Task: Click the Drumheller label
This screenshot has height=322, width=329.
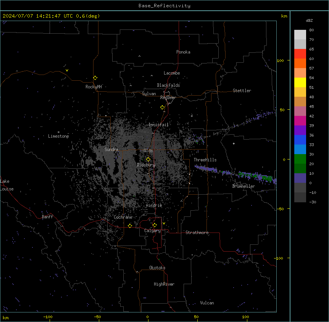Action: click(x=244, y=186)
